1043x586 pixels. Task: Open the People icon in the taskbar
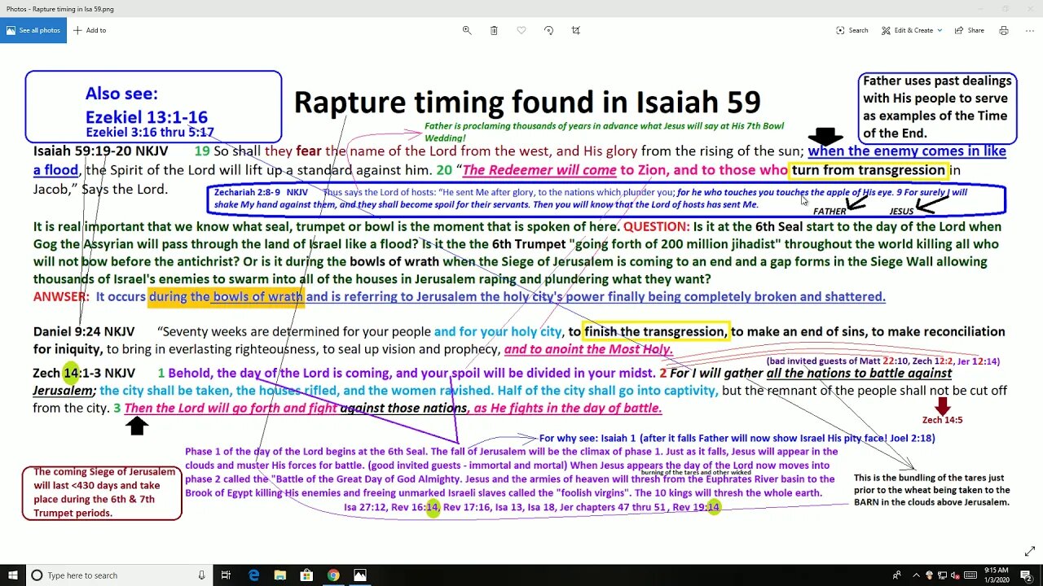899,575
